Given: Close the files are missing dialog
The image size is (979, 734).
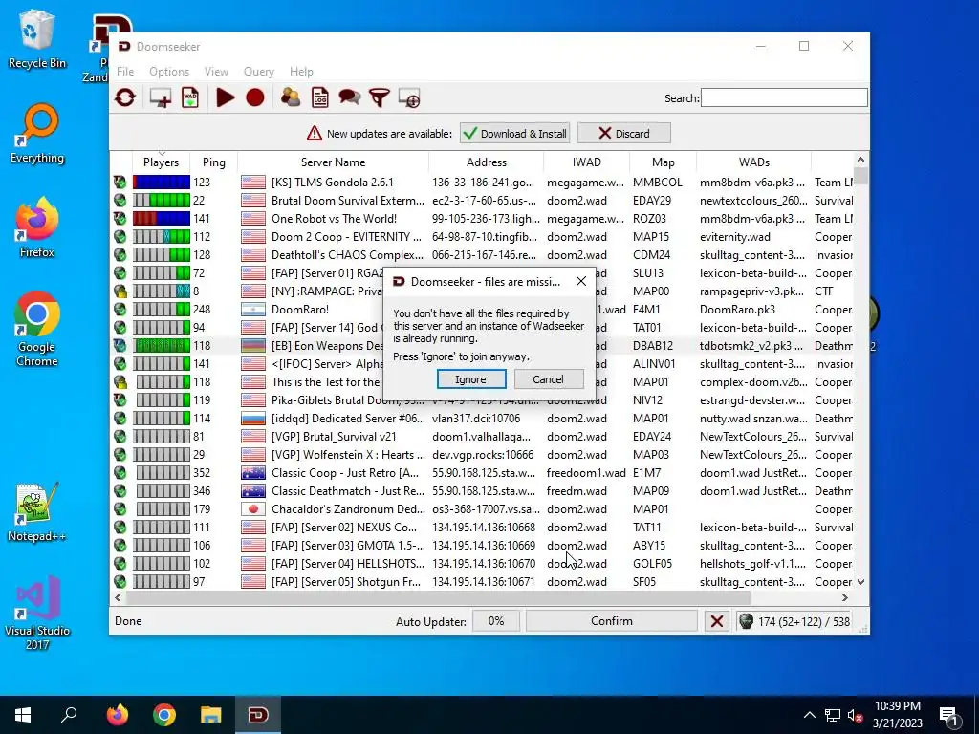Looking at the screenshot, I should click(x=581, y=282).
